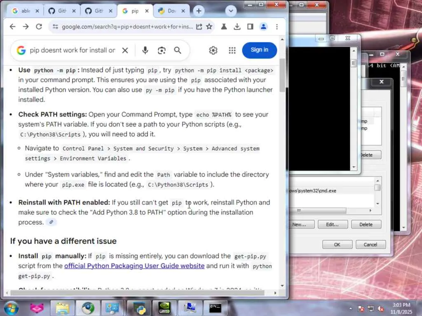Click Edit button in Environment Variables dialog
Viewport: 422px width, 316px height.
[x=333, y=224]
